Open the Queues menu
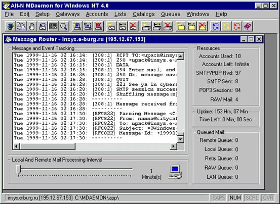This screenshot has width=280, height=204. [x=171, y=14]
